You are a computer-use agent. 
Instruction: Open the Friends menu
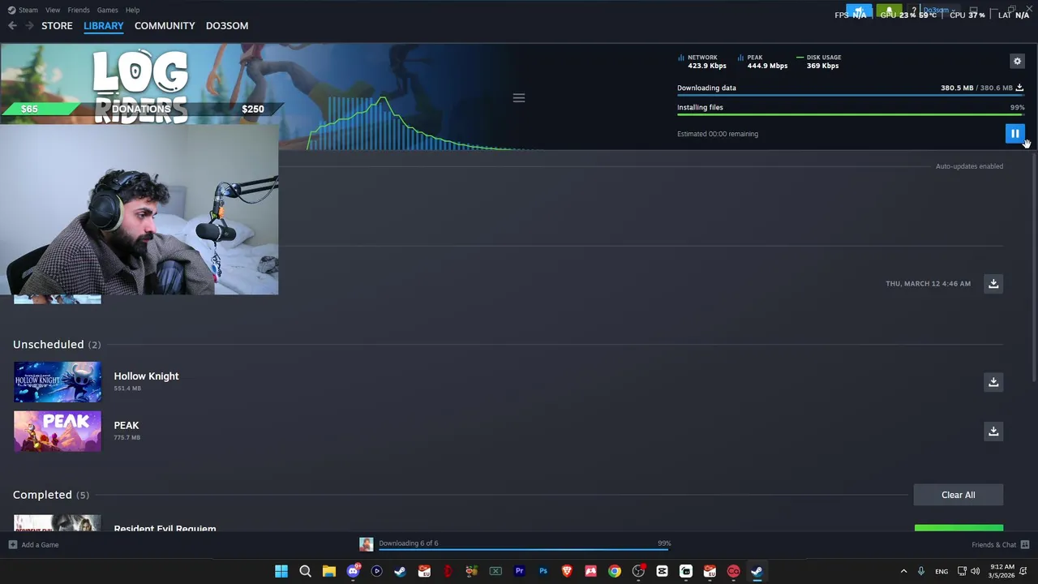(79, 10)
